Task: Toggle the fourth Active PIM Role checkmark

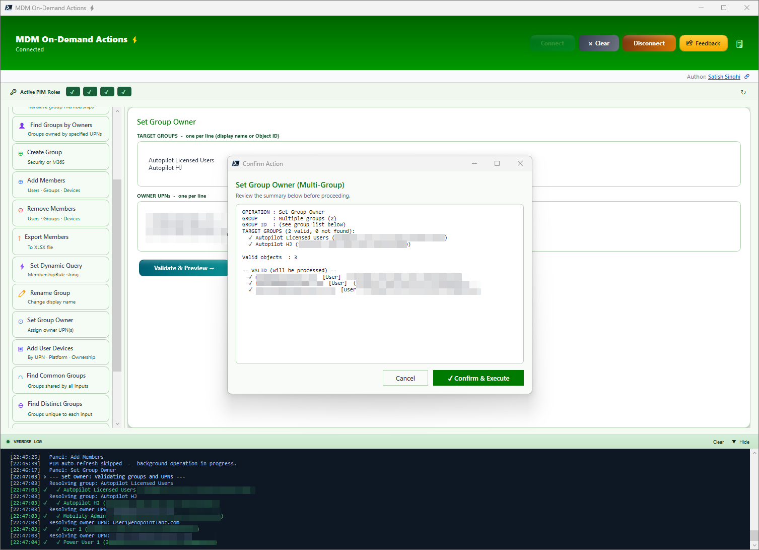Action: pyautogui.click(x=124, y=91)
